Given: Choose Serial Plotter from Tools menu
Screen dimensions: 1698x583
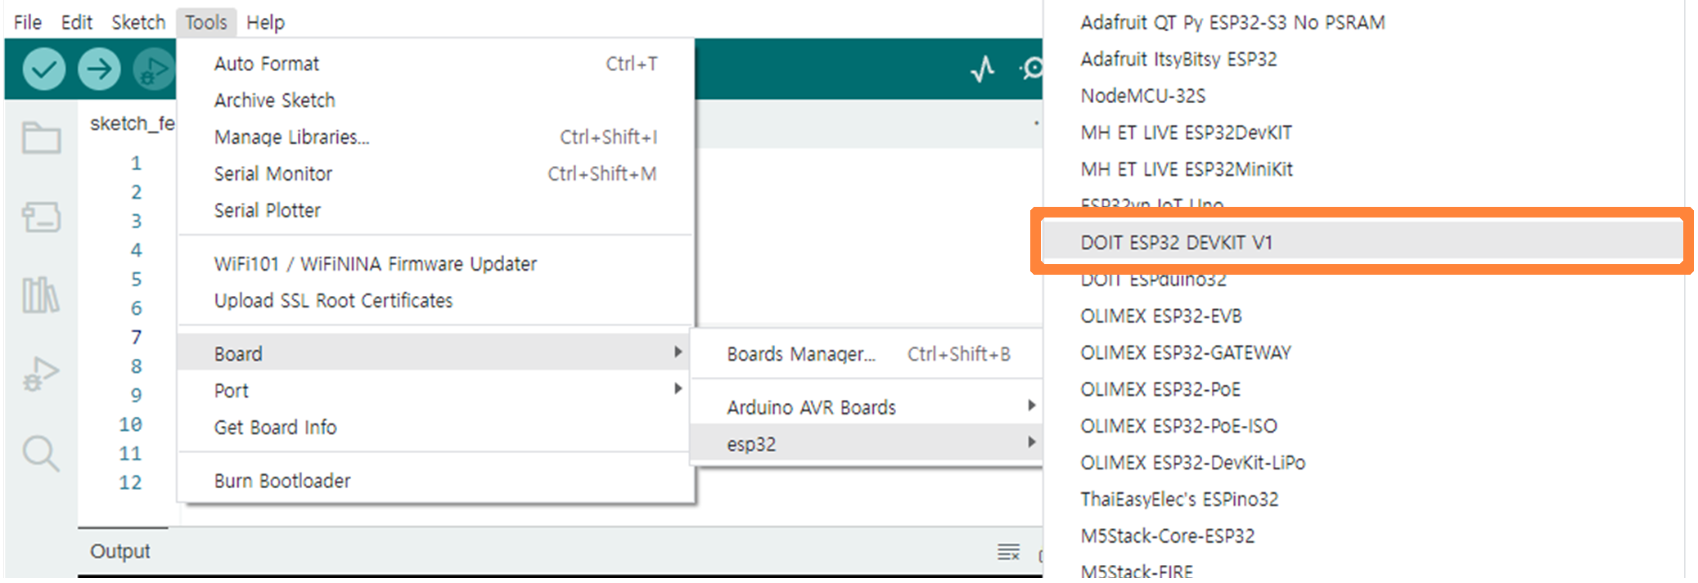Looking at the screenshot, I should [x=435, y=211].
